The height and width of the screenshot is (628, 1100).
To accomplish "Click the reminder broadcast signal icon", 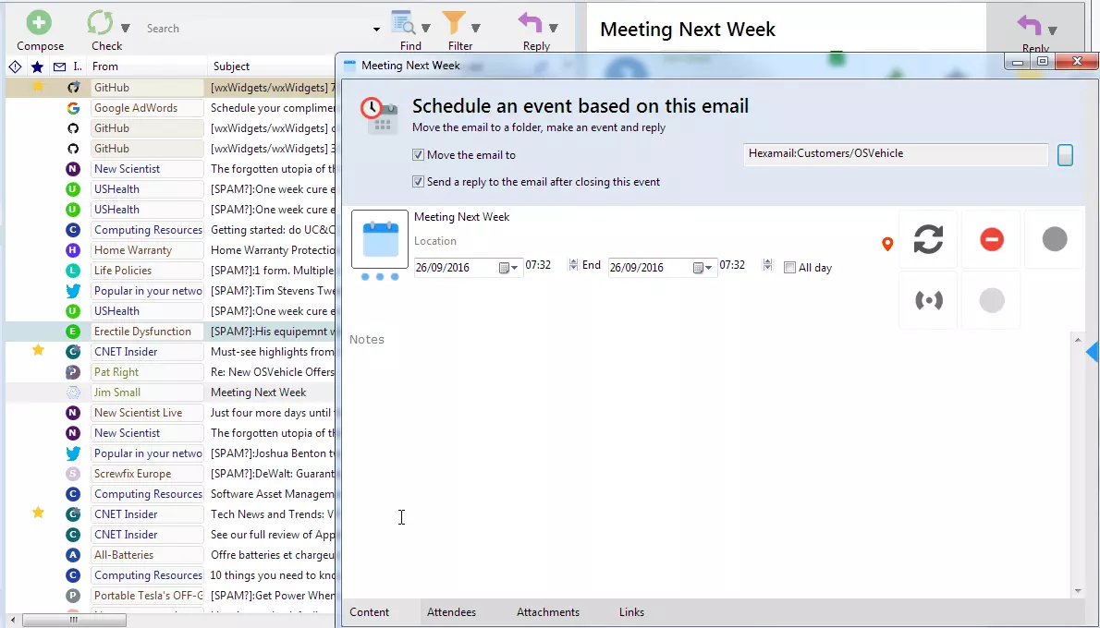I will tap(928, 300).
